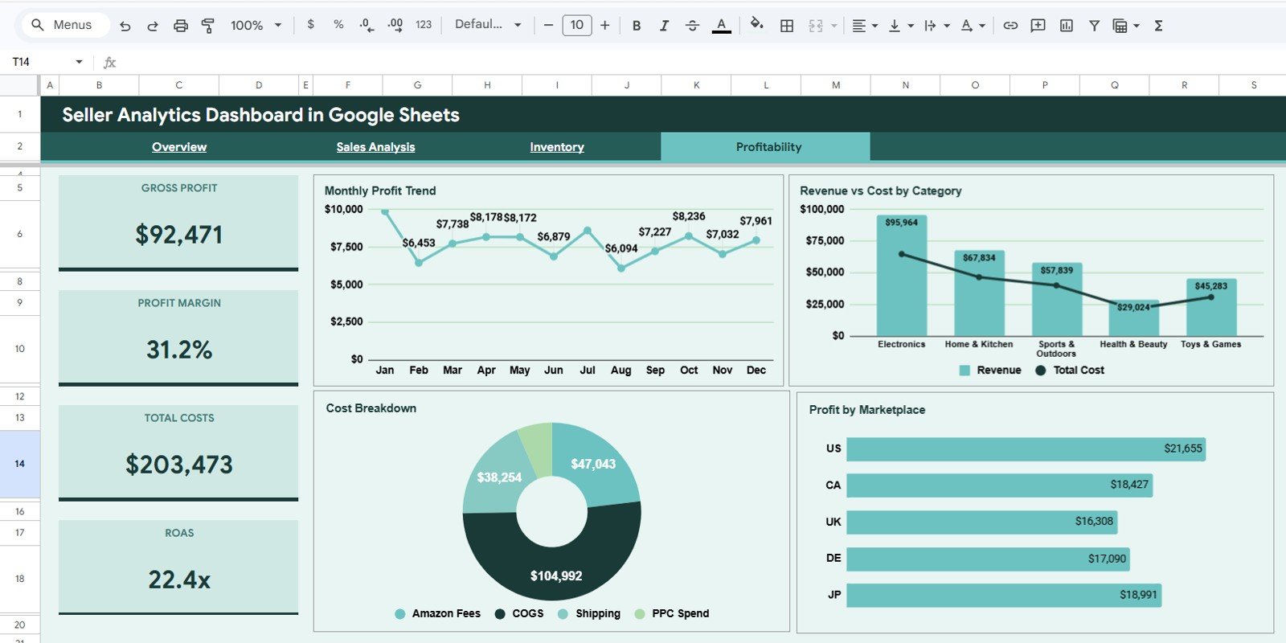
Task: Select the Paint format tool
Action: tap(208, 26)
